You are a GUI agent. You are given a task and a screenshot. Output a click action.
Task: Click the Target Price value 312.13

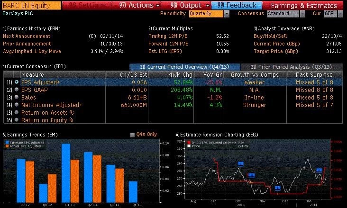(334, 51)
